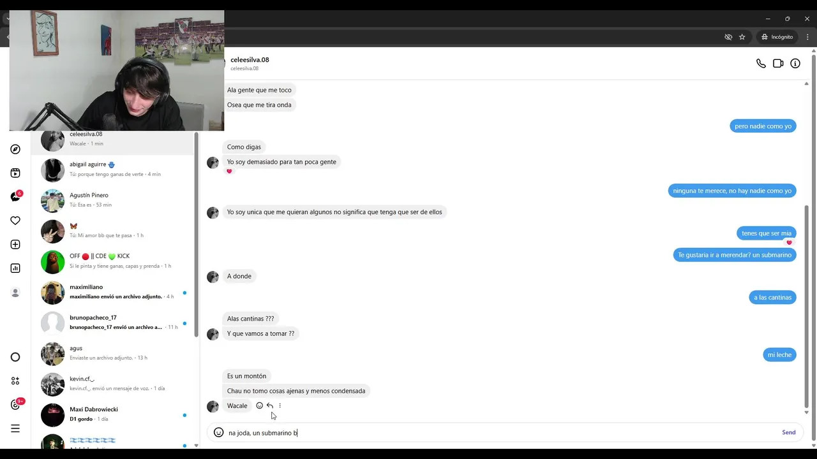Open Messages icon with red badge
Screen dimensions: 817x459
tap(15, 196)
